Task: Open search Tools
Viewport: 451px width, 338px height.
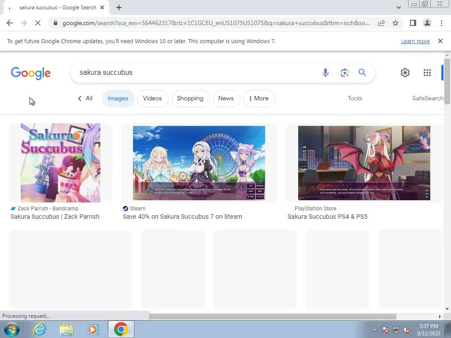Action: pyautogui.click(x=355, y=98)
